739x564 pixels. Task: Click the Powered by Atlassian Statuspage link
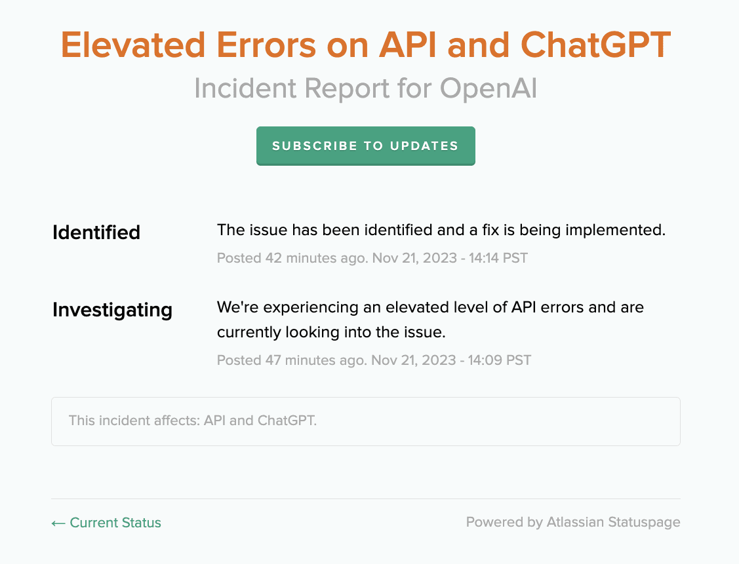point(573,522)
